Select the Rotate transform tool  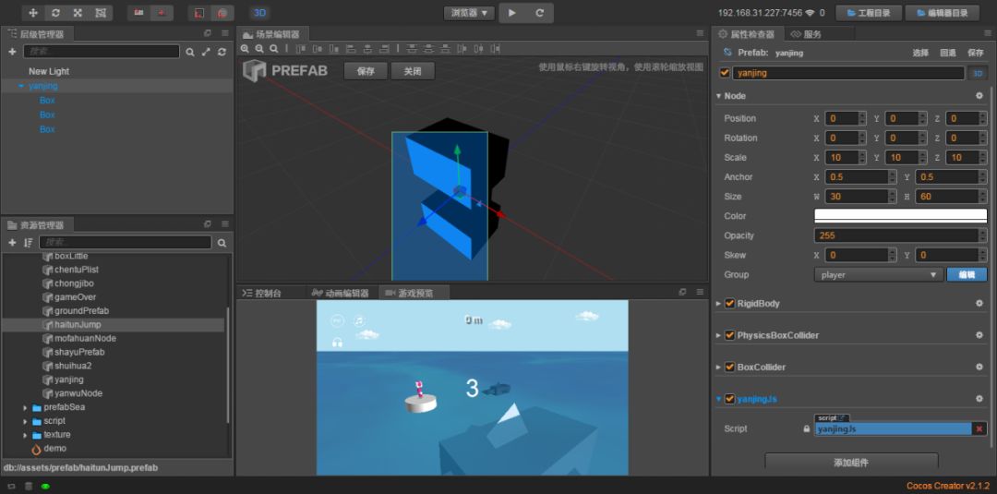pos(55,13)
